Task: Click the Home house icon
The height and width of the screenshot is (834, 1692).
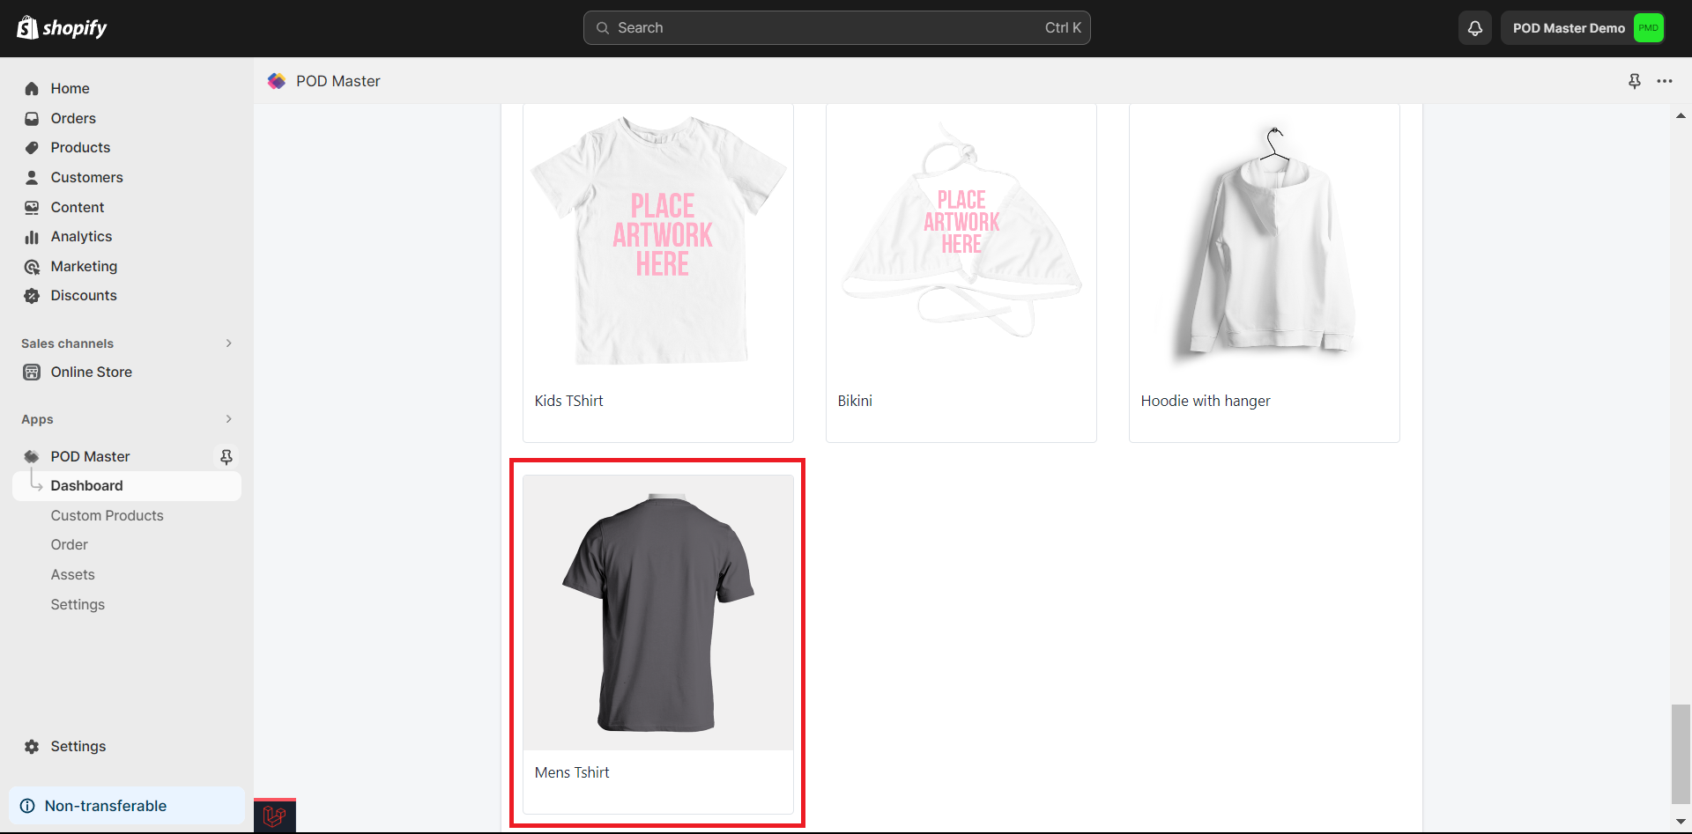Action: (32, 88)
